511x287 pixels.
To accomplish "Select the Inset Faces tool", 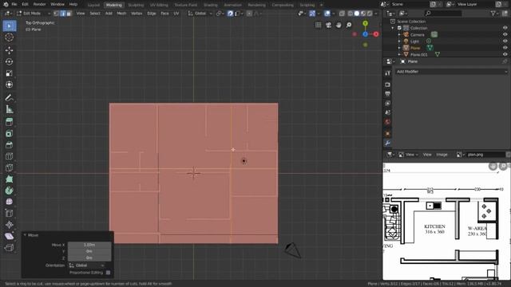I will pos(9,133).
